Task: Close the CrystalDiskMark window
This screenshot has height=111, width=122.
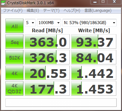Action: tap(114, 2)
